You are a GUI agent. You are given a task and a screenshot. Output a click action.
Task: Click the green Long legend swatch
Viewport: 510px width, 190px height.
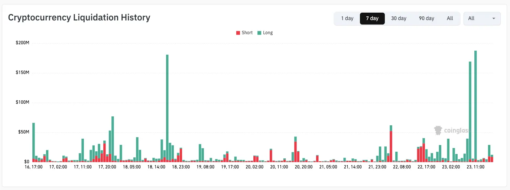(259, 33)
